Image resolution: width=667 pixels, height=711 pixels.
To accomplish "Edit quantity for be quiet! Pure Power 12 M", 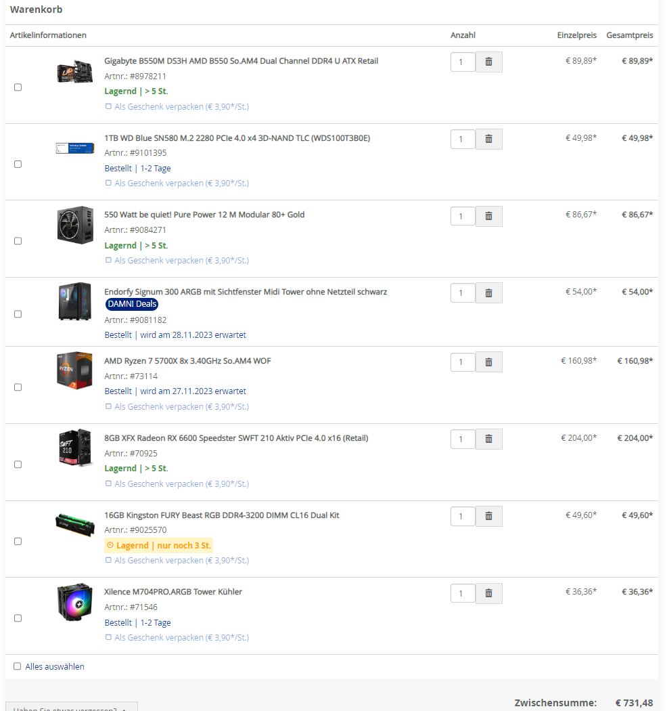I will pos(463,216).
